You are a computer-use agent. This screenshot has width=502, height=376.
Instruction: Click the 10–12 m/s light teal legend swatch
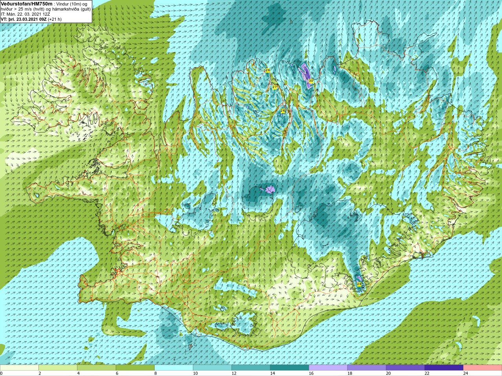213,368
